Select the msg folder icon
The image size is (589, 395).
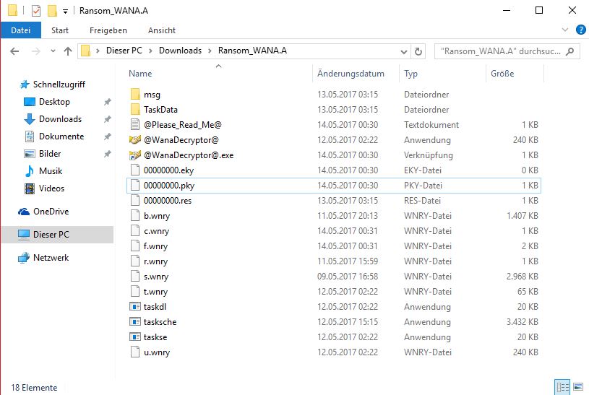click(x=134, y=95)
